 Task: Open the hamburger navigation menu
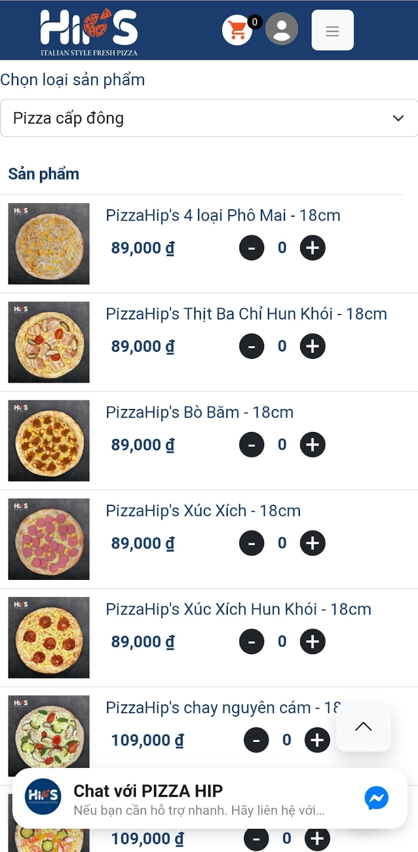coord(332,30)
